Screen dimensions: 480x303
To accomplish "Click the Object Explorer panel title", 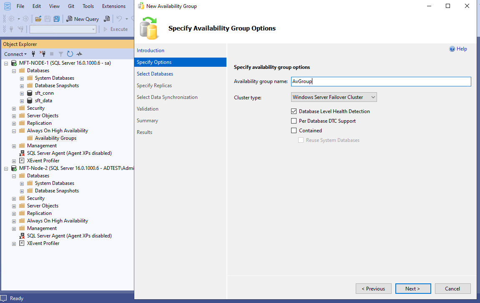I will pyautogui.click(x=20, y=44).
